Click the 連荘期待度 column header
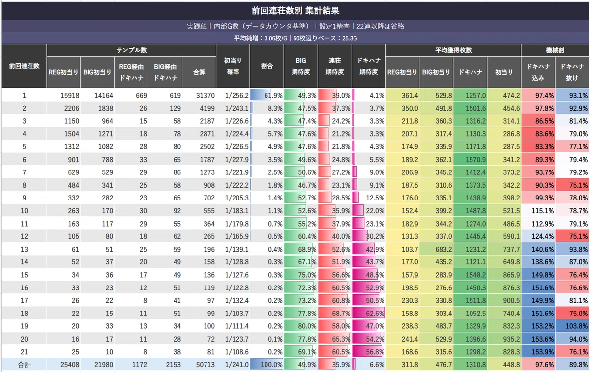The height and width of the screenshot is (372, 590). [335, 66]
